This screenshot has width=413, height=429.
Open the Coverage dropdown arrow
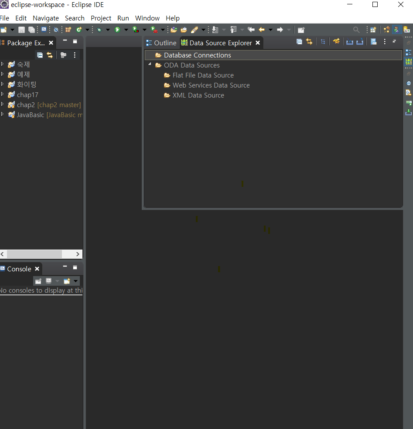[144, 30]
